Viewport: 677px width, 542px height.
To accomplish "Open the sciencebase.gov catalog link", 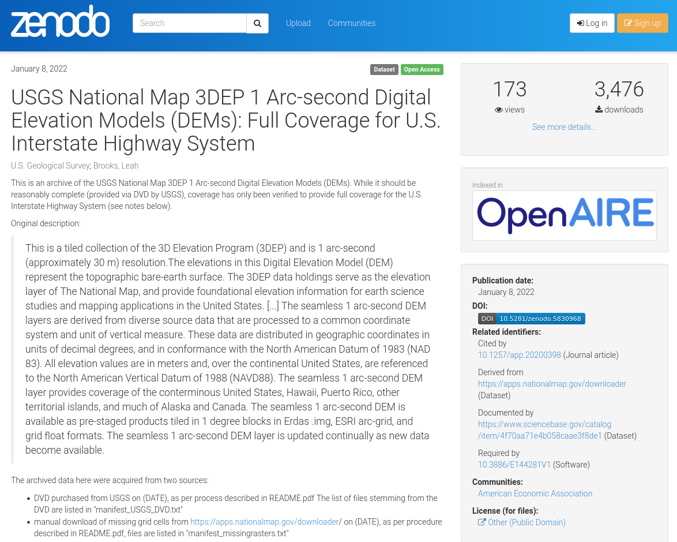I will point(544,430).
